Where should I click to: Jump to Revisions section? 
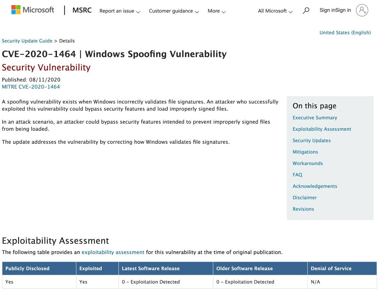pos(304,209)
